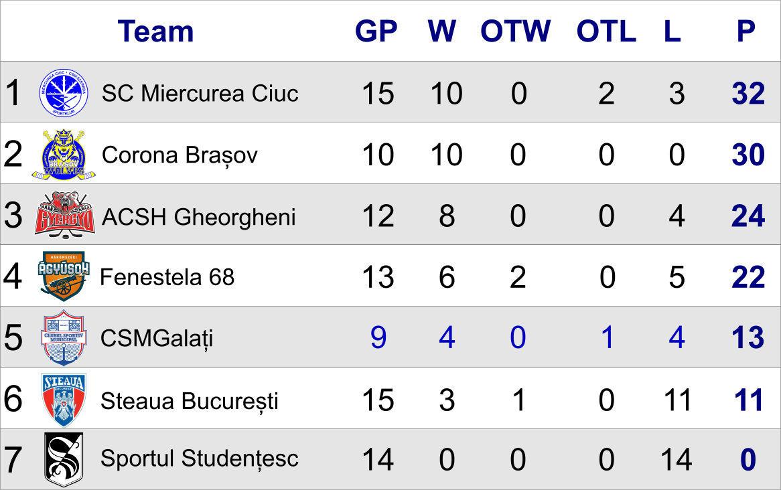Click the OTL column header
This screenshot has width=781, height=490.
606,31
